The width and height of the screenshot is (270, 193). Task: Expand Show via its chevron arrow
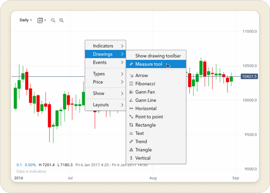122,93
